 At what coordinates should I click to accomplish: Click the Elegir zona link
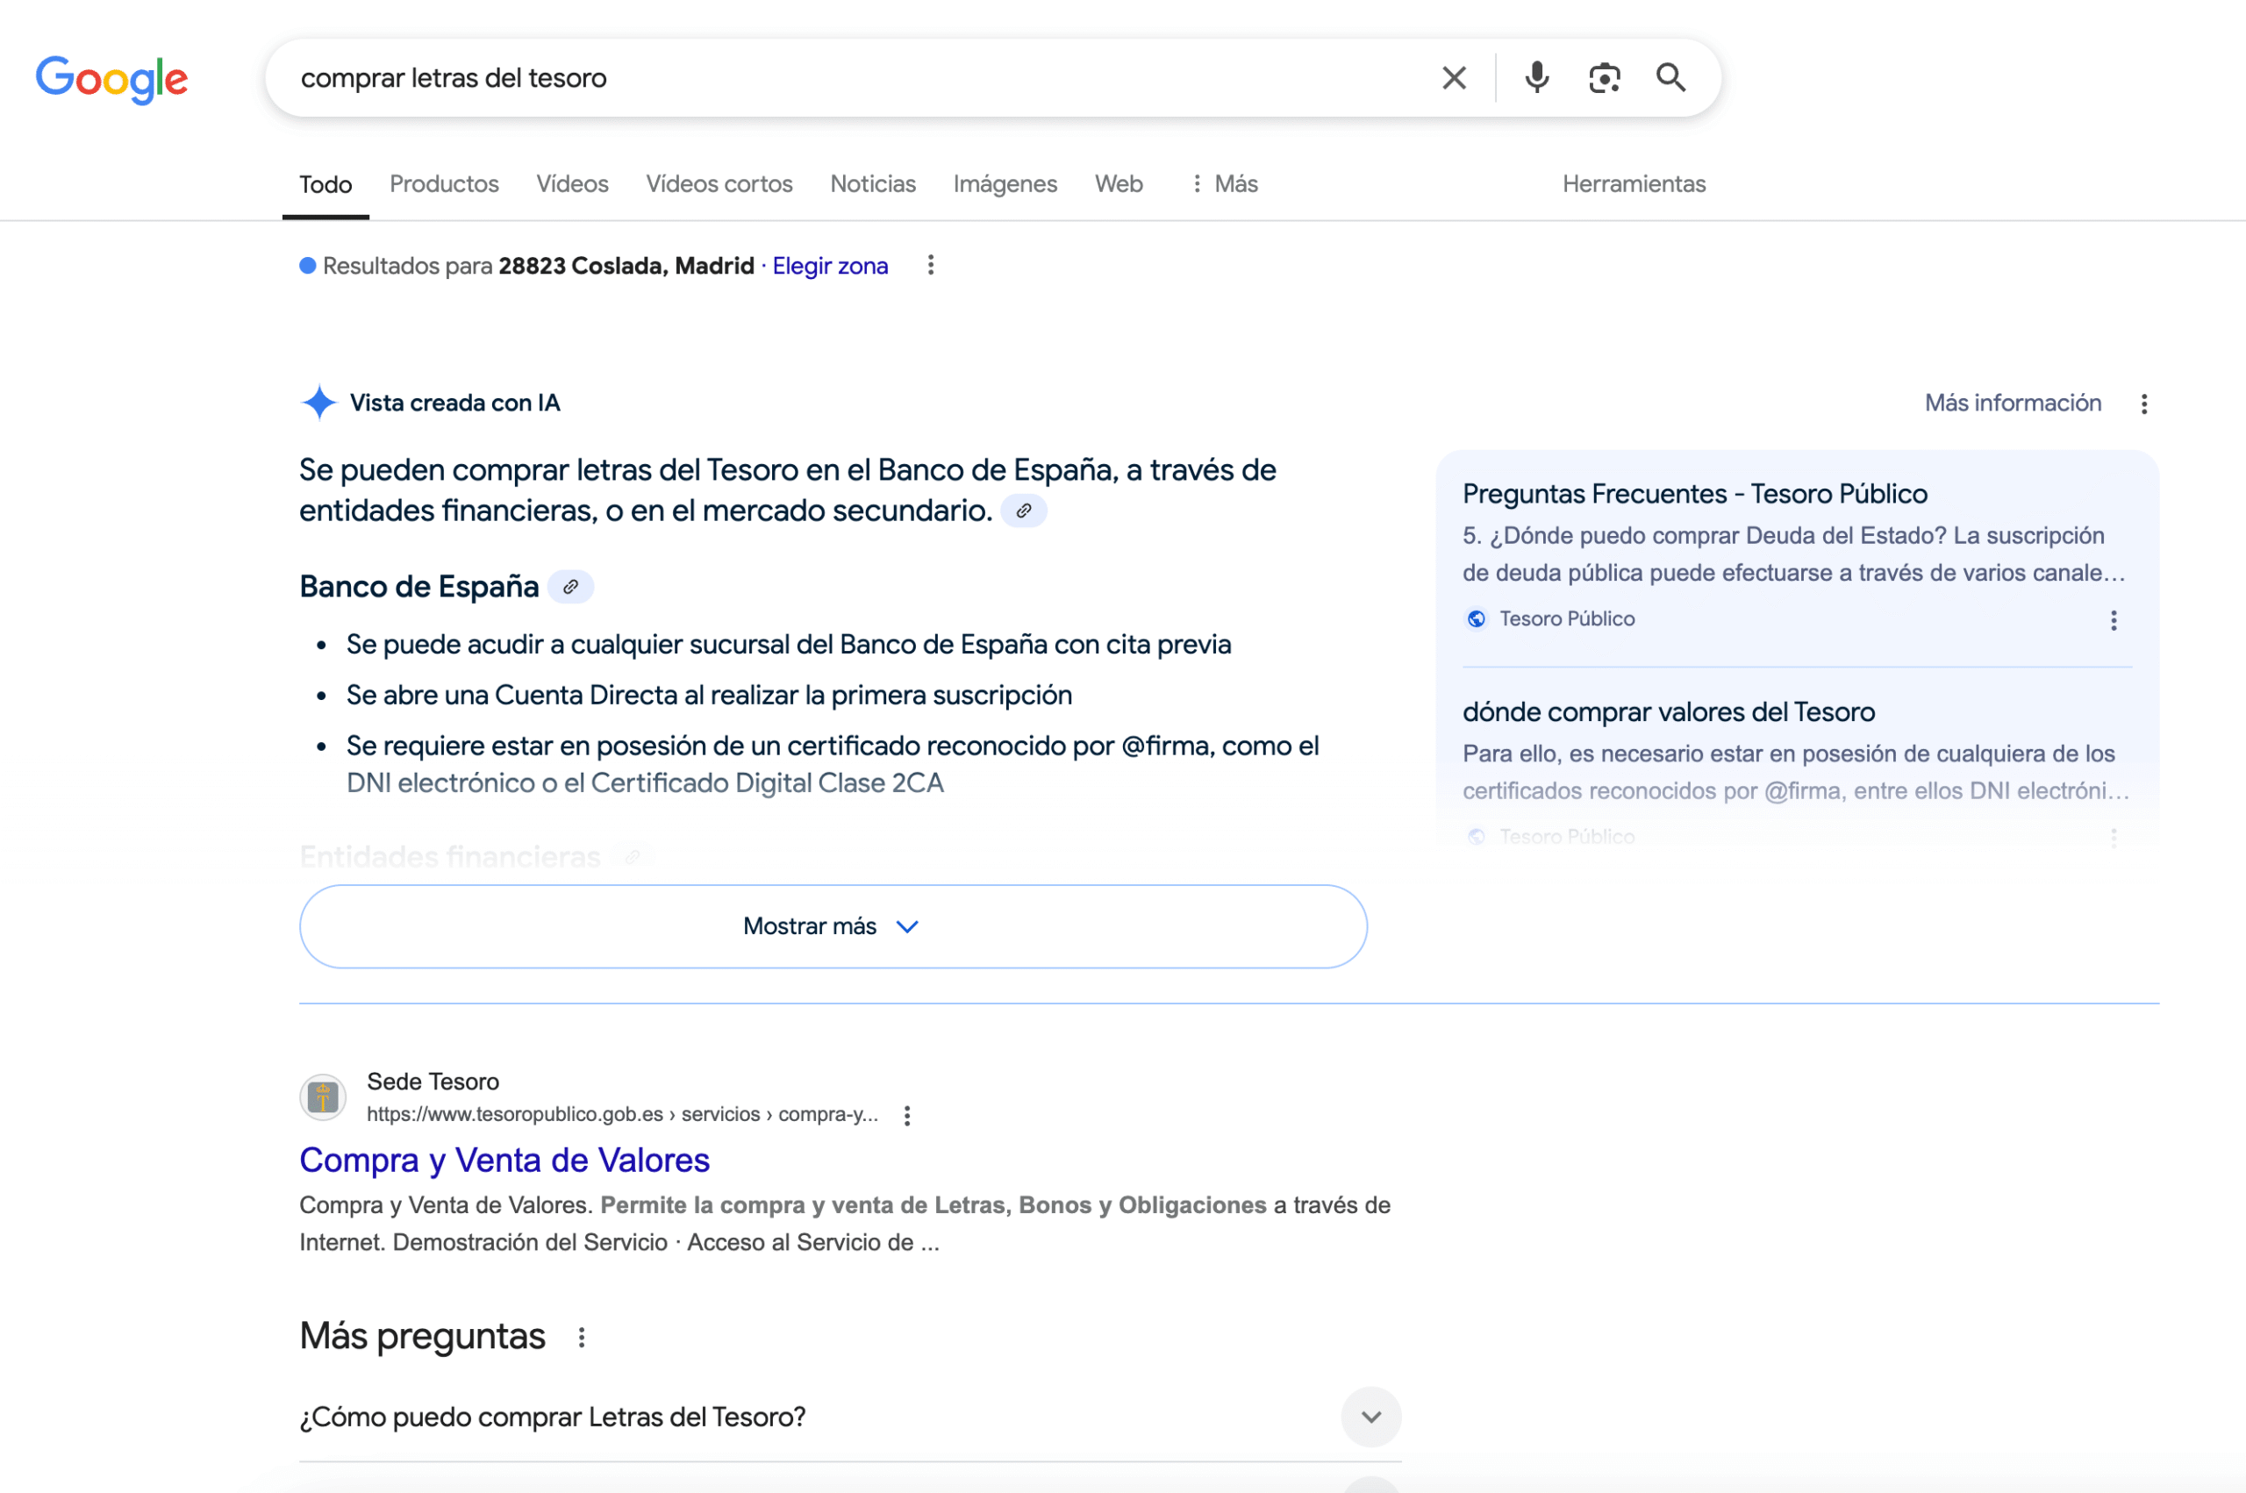pos(829,266)
